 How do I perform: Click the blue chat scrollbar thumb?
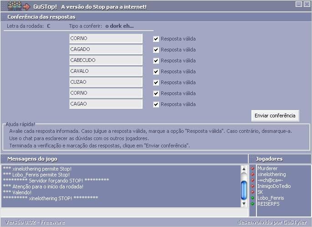click(x=244, y=191)
